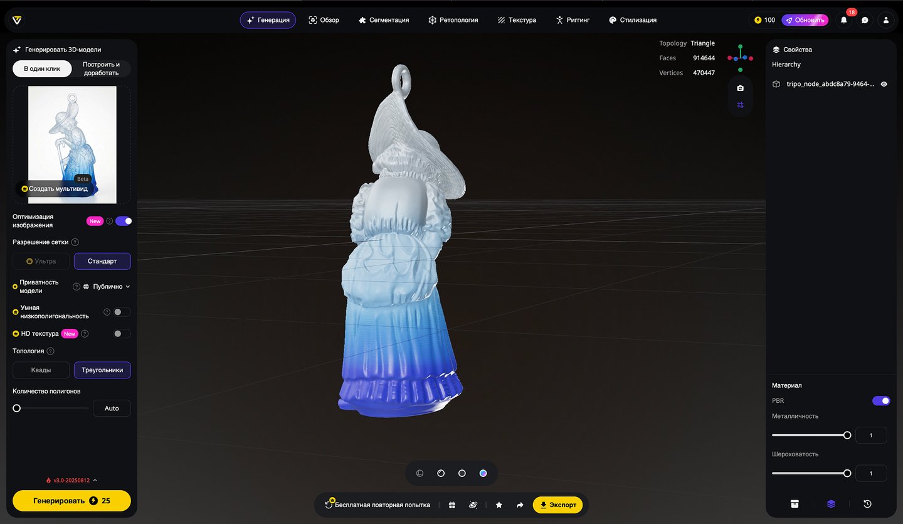Switch to the Стилизация tab
The height and width of the screenshot is (524, 903).
(x=633, y=20)
